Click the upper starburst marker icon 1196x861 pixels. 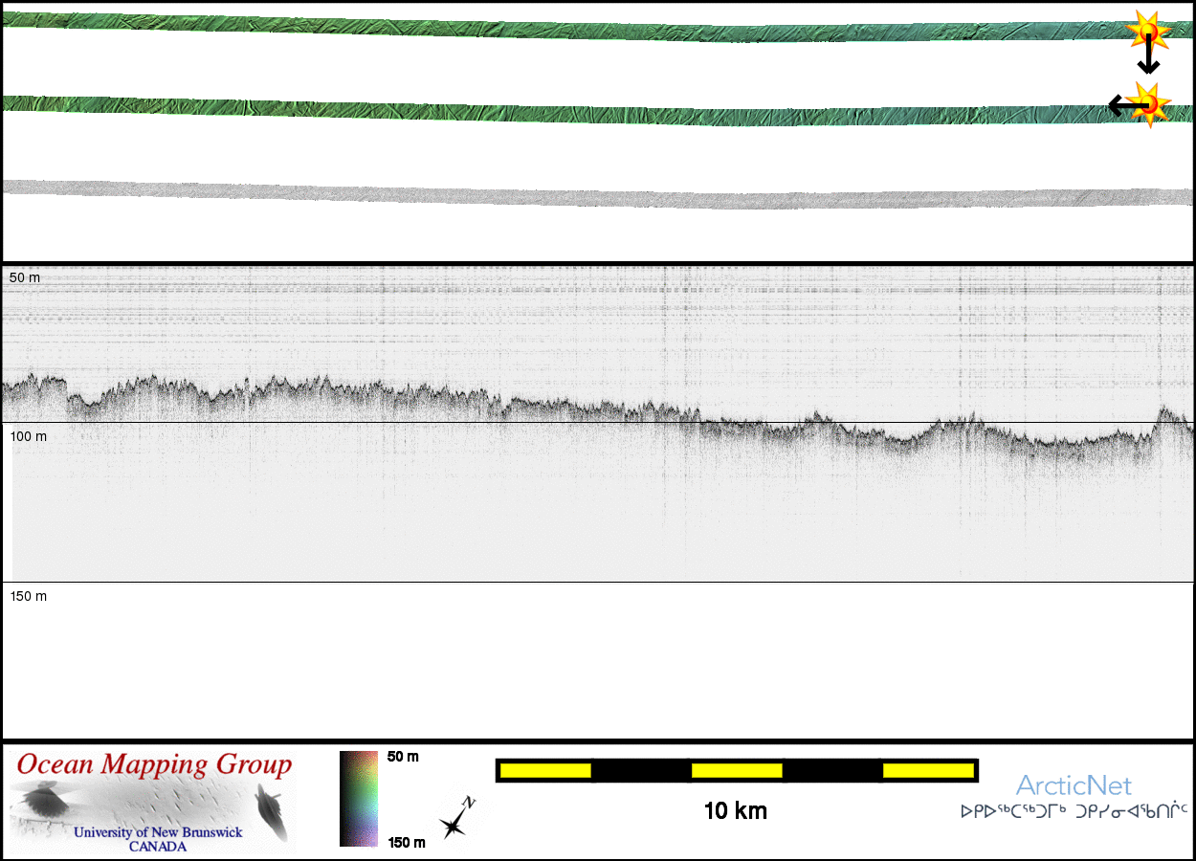[1149, 32]
